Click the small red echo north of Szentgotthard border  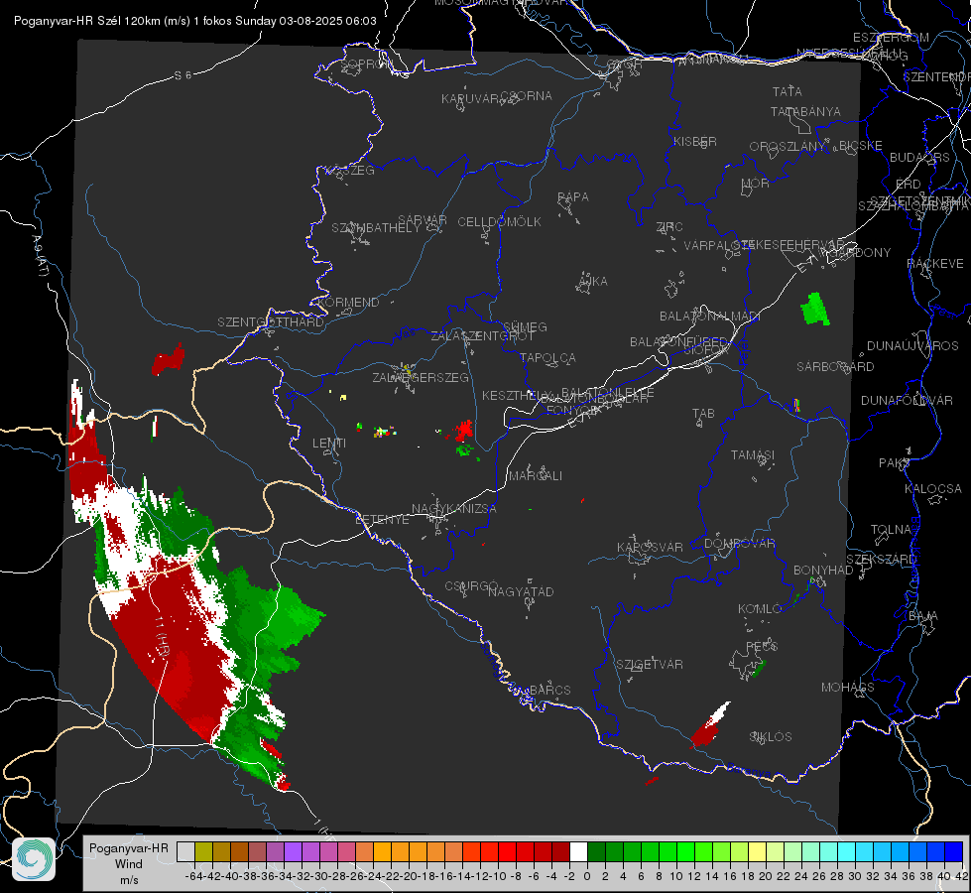(168, 359)
